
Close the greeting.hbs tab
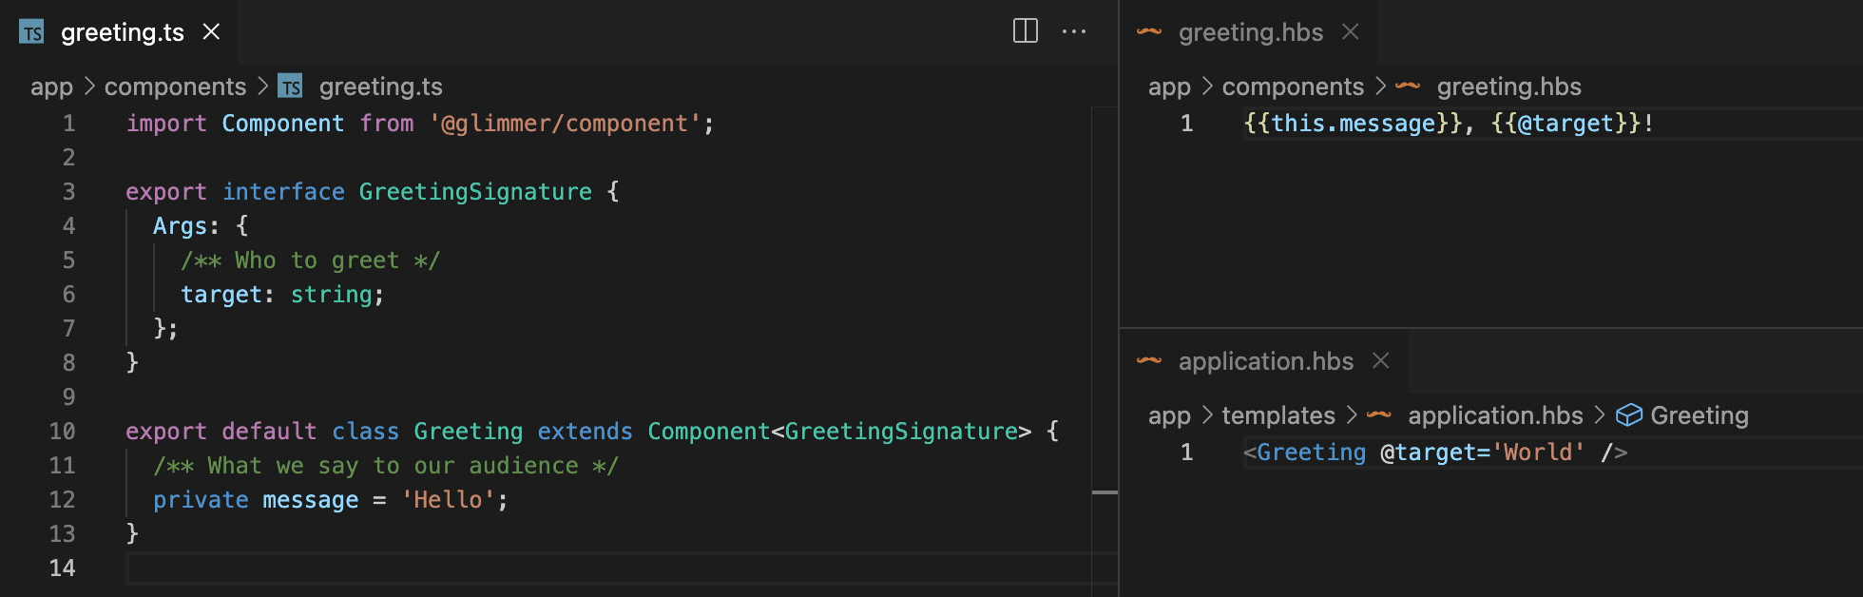tap(1350, 31)
